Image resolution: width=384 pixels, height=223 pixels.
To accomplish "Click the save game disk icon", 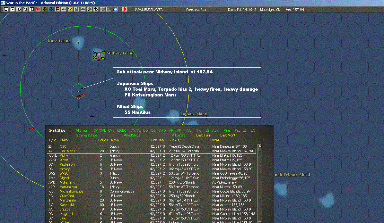I will (6, 9).
